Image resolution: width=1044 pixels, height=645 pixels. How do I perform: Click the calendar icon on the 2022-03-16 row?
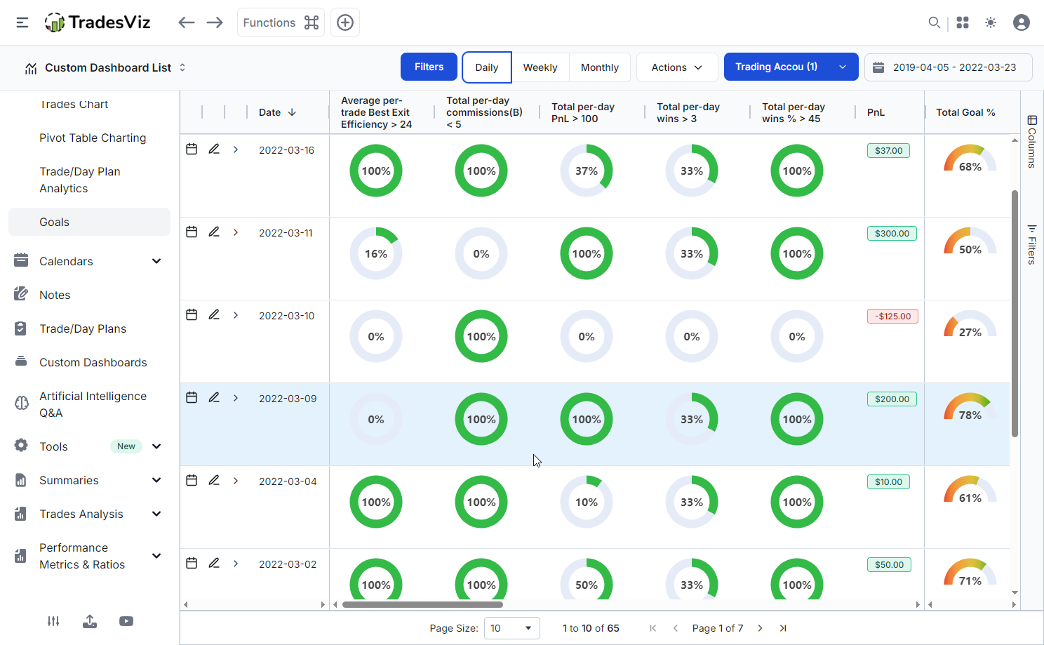tap(192, 149)
